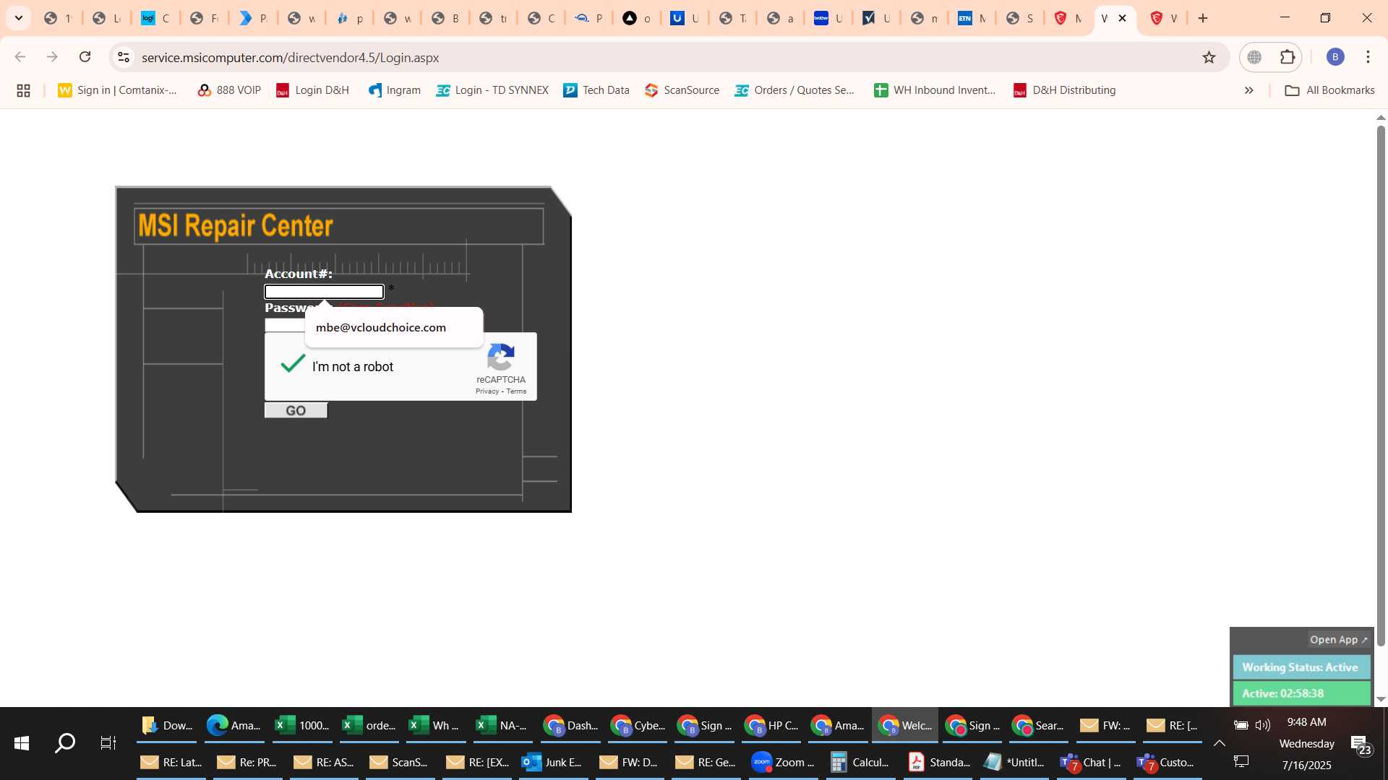Open 888 VOIP bookmark
Viewport: 1388px width, 780px height.
point(229,90)
